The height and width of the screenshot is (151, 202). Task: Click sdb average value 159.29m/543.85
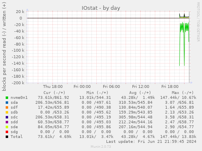(x=135, y=112)
